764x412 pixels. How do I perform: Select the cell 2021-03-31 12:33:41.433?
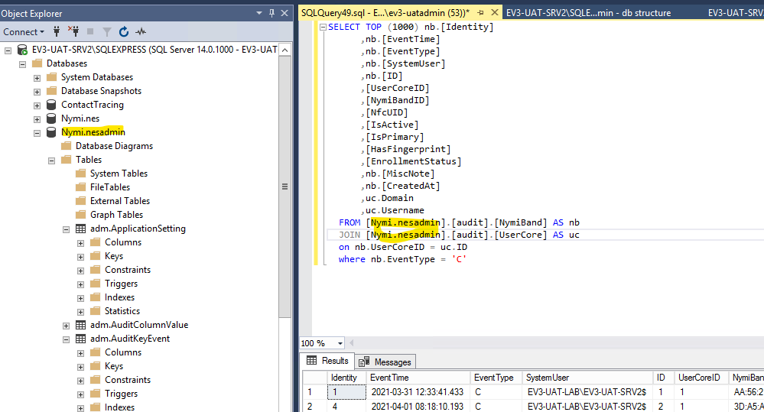tap(418, 392)
